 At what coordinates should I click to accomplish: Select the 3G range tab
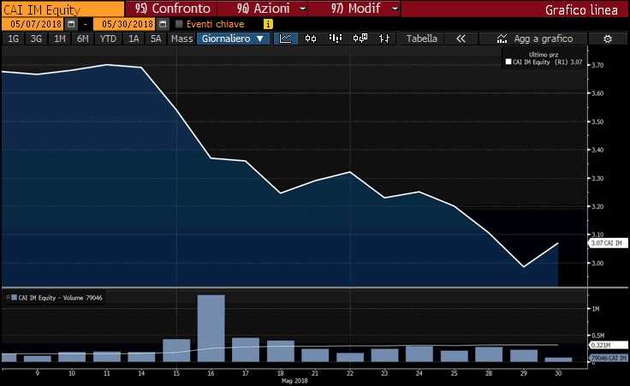click(x=36, y=39)
